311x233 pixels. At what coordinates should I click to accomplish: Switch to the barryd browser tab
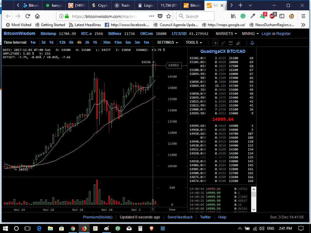pos(54,5)
